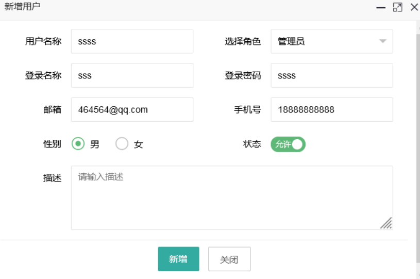Image resolution: width=420 pixels, height=279 pixels.
Task: Click the dialog vertical scrollbar
Action: pyautogui.click(x=418, y=148)
